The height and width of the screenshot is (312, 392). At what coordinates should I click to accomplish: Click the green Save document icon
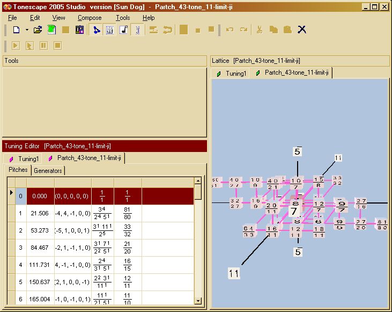pyautogui.click(x=51, y=30)
